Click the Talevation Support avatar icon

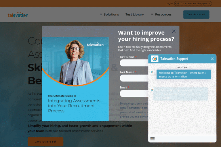click(155, 59)
